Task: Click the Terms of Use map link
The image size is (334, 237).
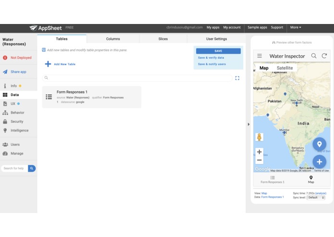Action: (x=321, y=170)
